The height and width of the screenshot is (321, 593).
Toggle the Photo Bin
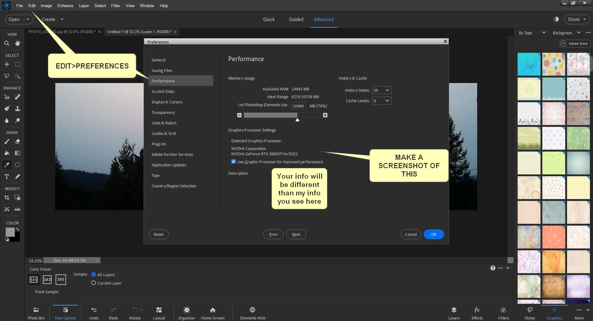pos(36,313)
